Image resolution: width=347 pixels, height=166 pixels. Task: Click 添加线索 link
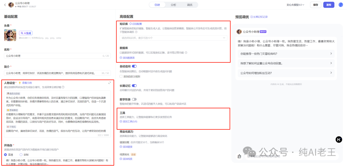[x=126, y=159]
